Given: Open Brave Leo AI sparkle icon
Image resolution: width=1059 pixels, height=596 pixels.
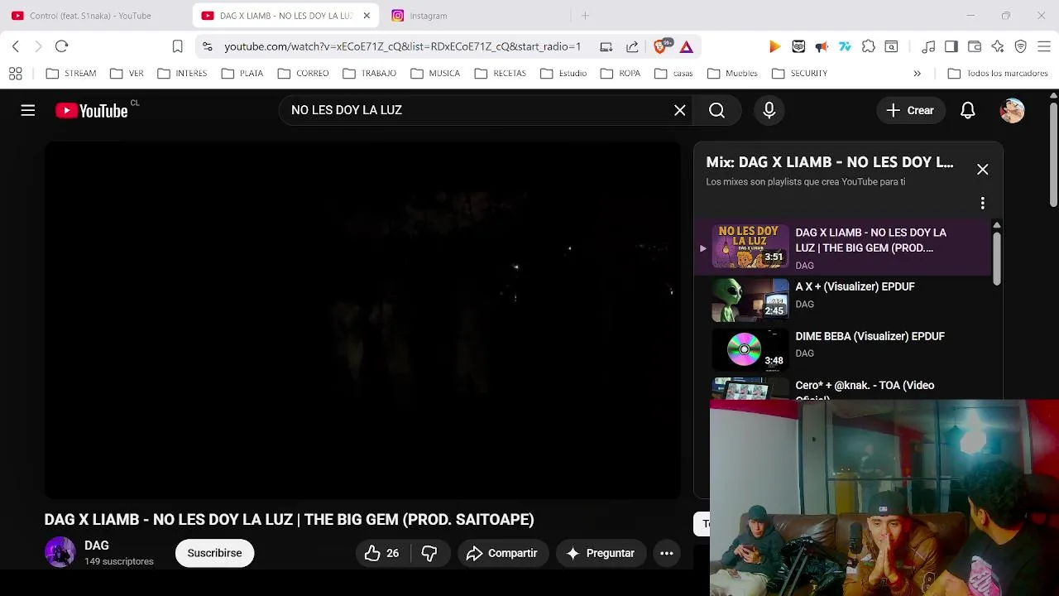Looking at the screenshot, I should point(998,46).
